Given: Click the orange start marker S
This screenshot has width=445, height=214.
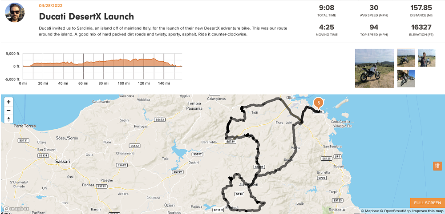Looking at the screenshot, I should 318,103.
